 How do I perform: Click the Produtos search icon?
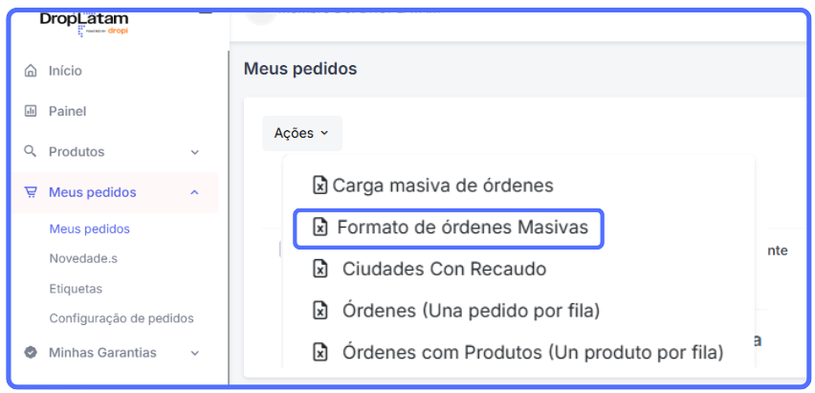coord(31,151)
